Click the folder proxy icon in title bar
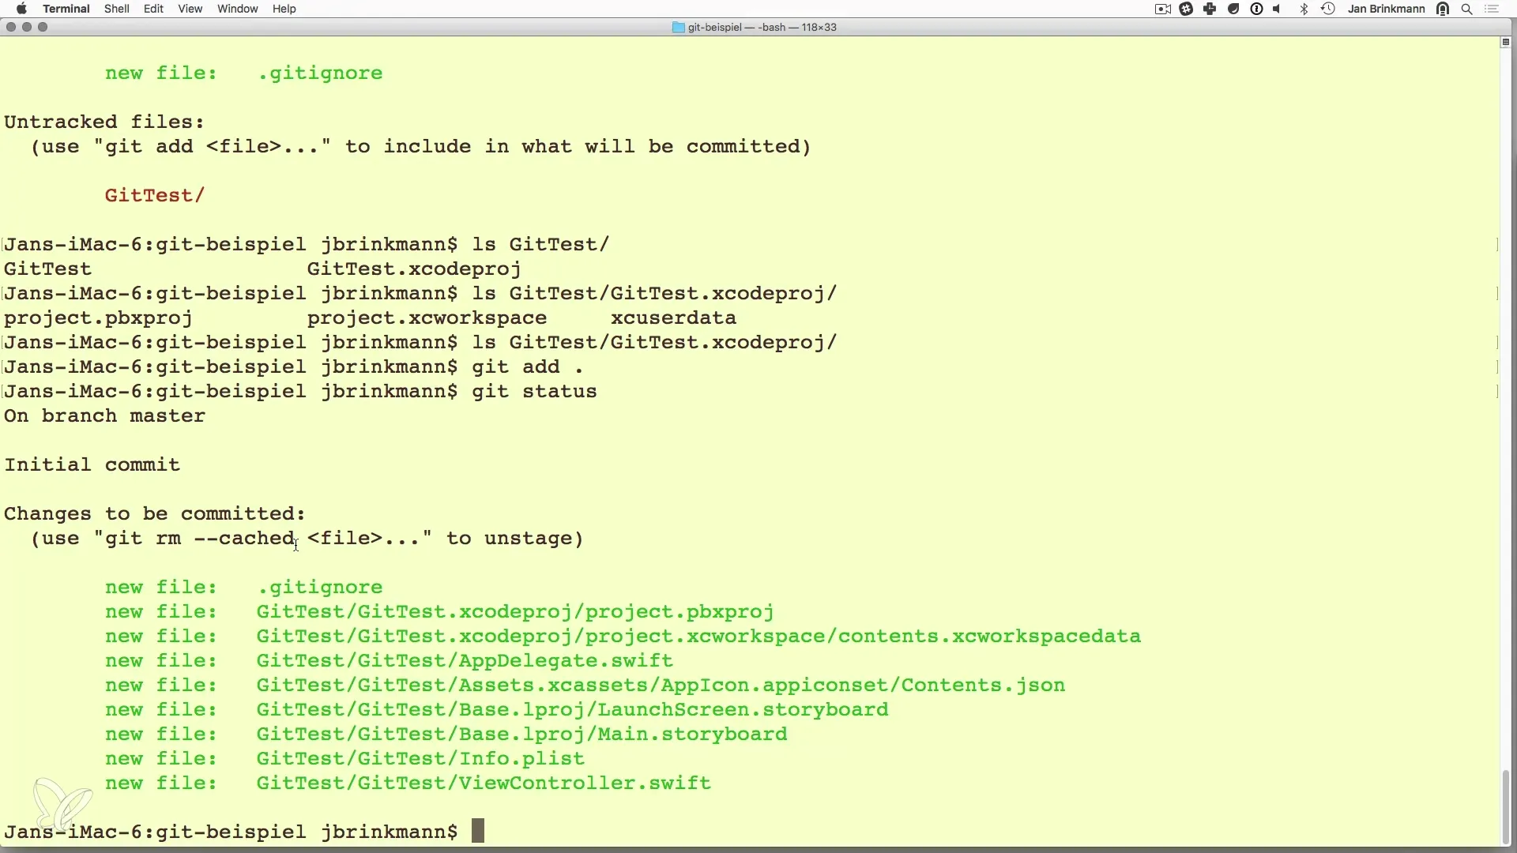This screenshot has width=1517, height=853. coord(678,27)
